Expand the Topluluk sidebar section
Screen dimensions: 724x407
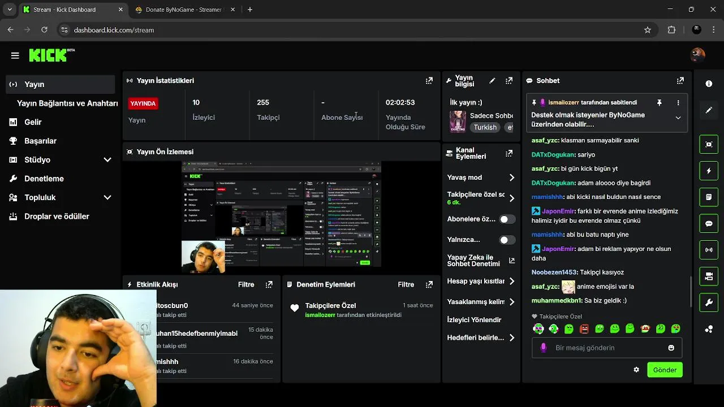click(107, 197)
